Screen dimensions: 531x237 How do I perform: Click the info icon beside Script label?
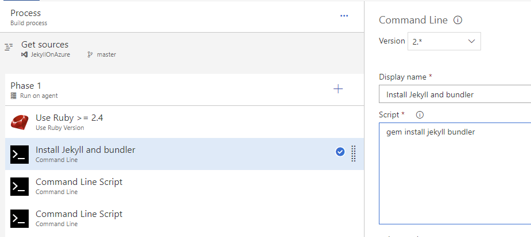[420, 115]
